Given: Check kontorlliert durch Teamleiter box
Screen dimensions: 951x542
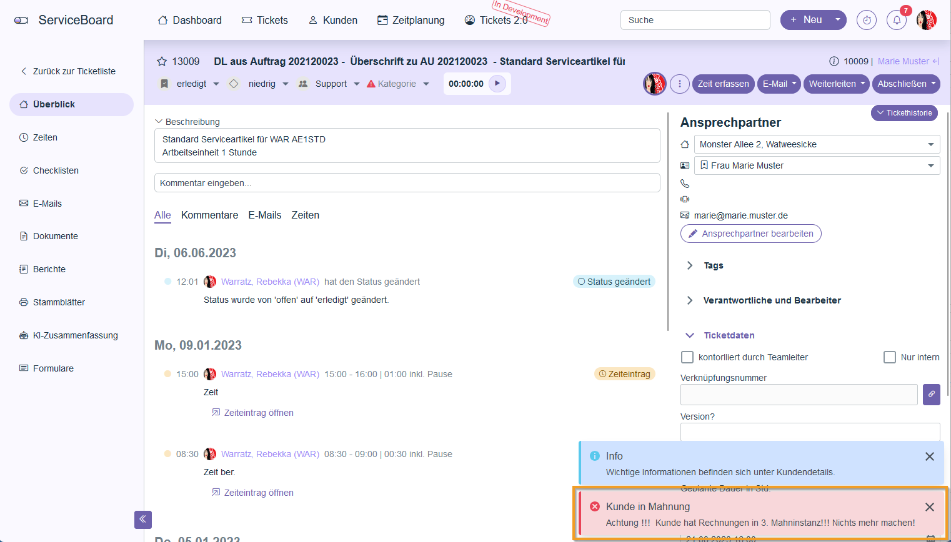Looking at the screenshot, I should (x=687, y=357).
